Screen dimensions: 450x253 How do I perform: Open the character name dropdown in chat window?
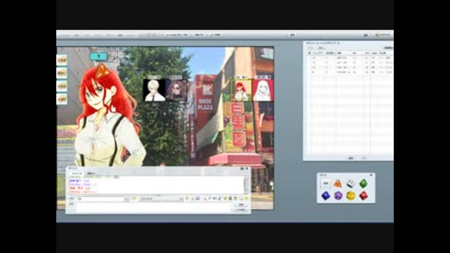coord(127,199)
